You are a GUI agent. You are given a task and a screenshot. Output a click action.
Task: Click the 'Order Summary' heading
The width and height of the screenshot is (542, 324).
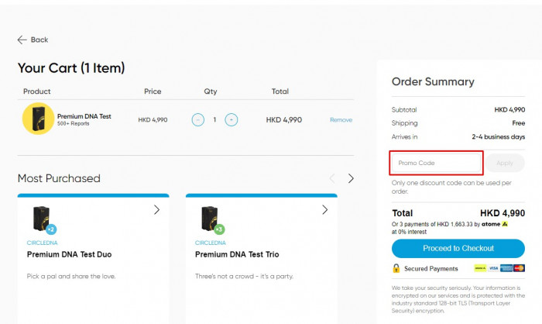(433, 81)
